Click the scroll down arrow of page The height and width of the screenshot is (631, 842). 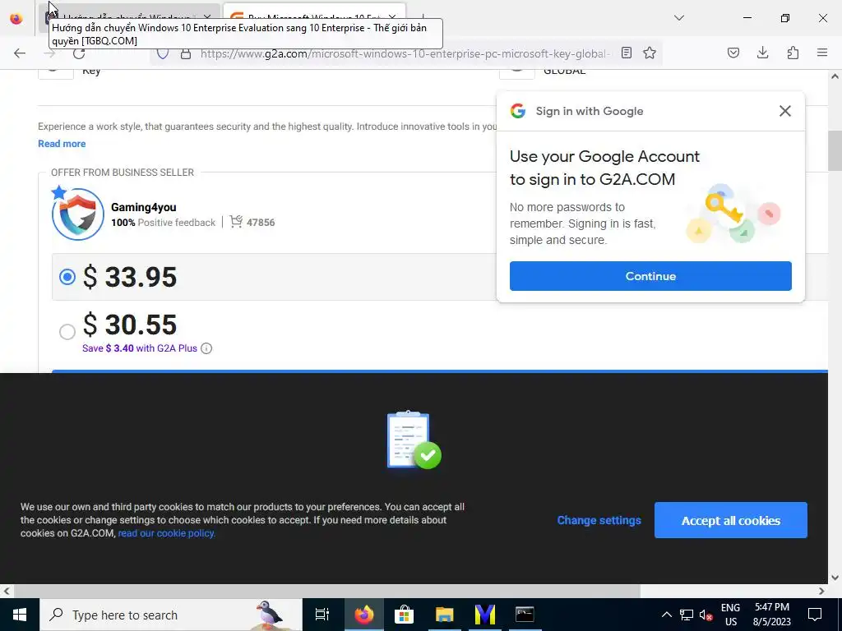(x=835, y=578)
